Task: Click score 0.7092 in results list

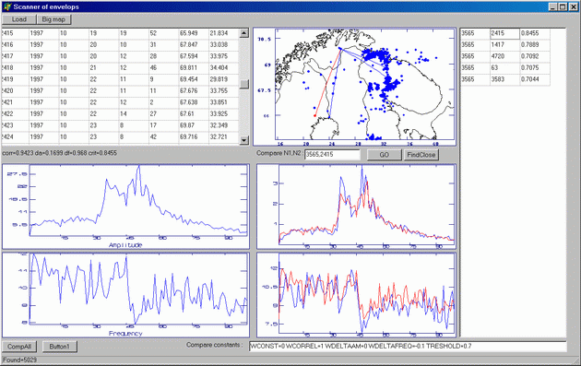Action: pos(535,56)
